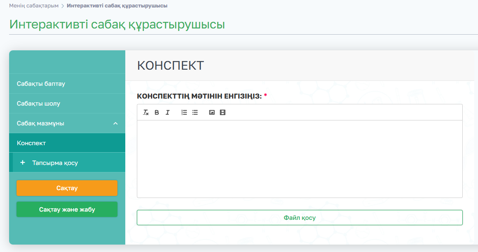Click the insert image icon
The height and width of the screenshot is (252, 478).
(x=212, y=112)
